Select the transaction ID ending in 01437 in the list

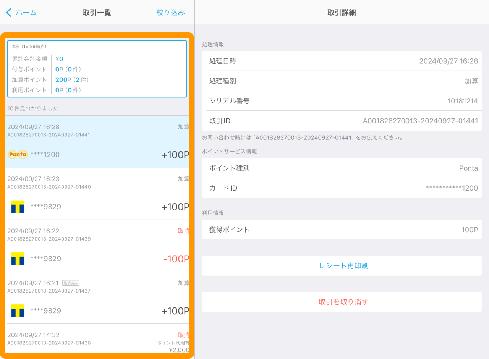[x=49, y=291]
